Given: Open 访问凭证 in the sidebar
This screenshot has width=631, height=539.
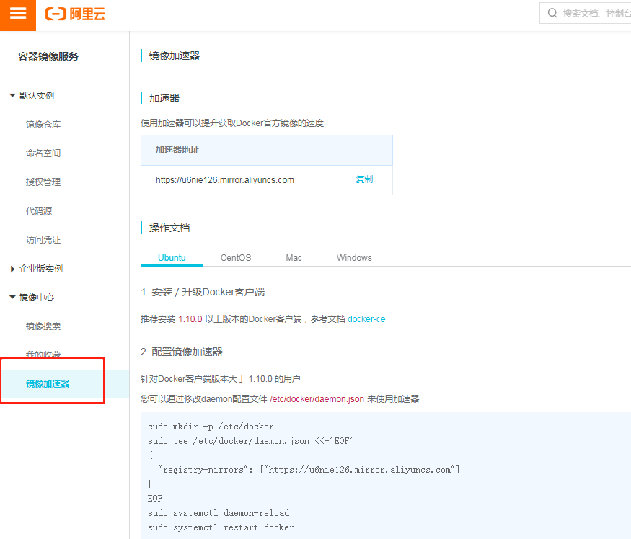Looking at the screenshot, I should coord(43,240).
